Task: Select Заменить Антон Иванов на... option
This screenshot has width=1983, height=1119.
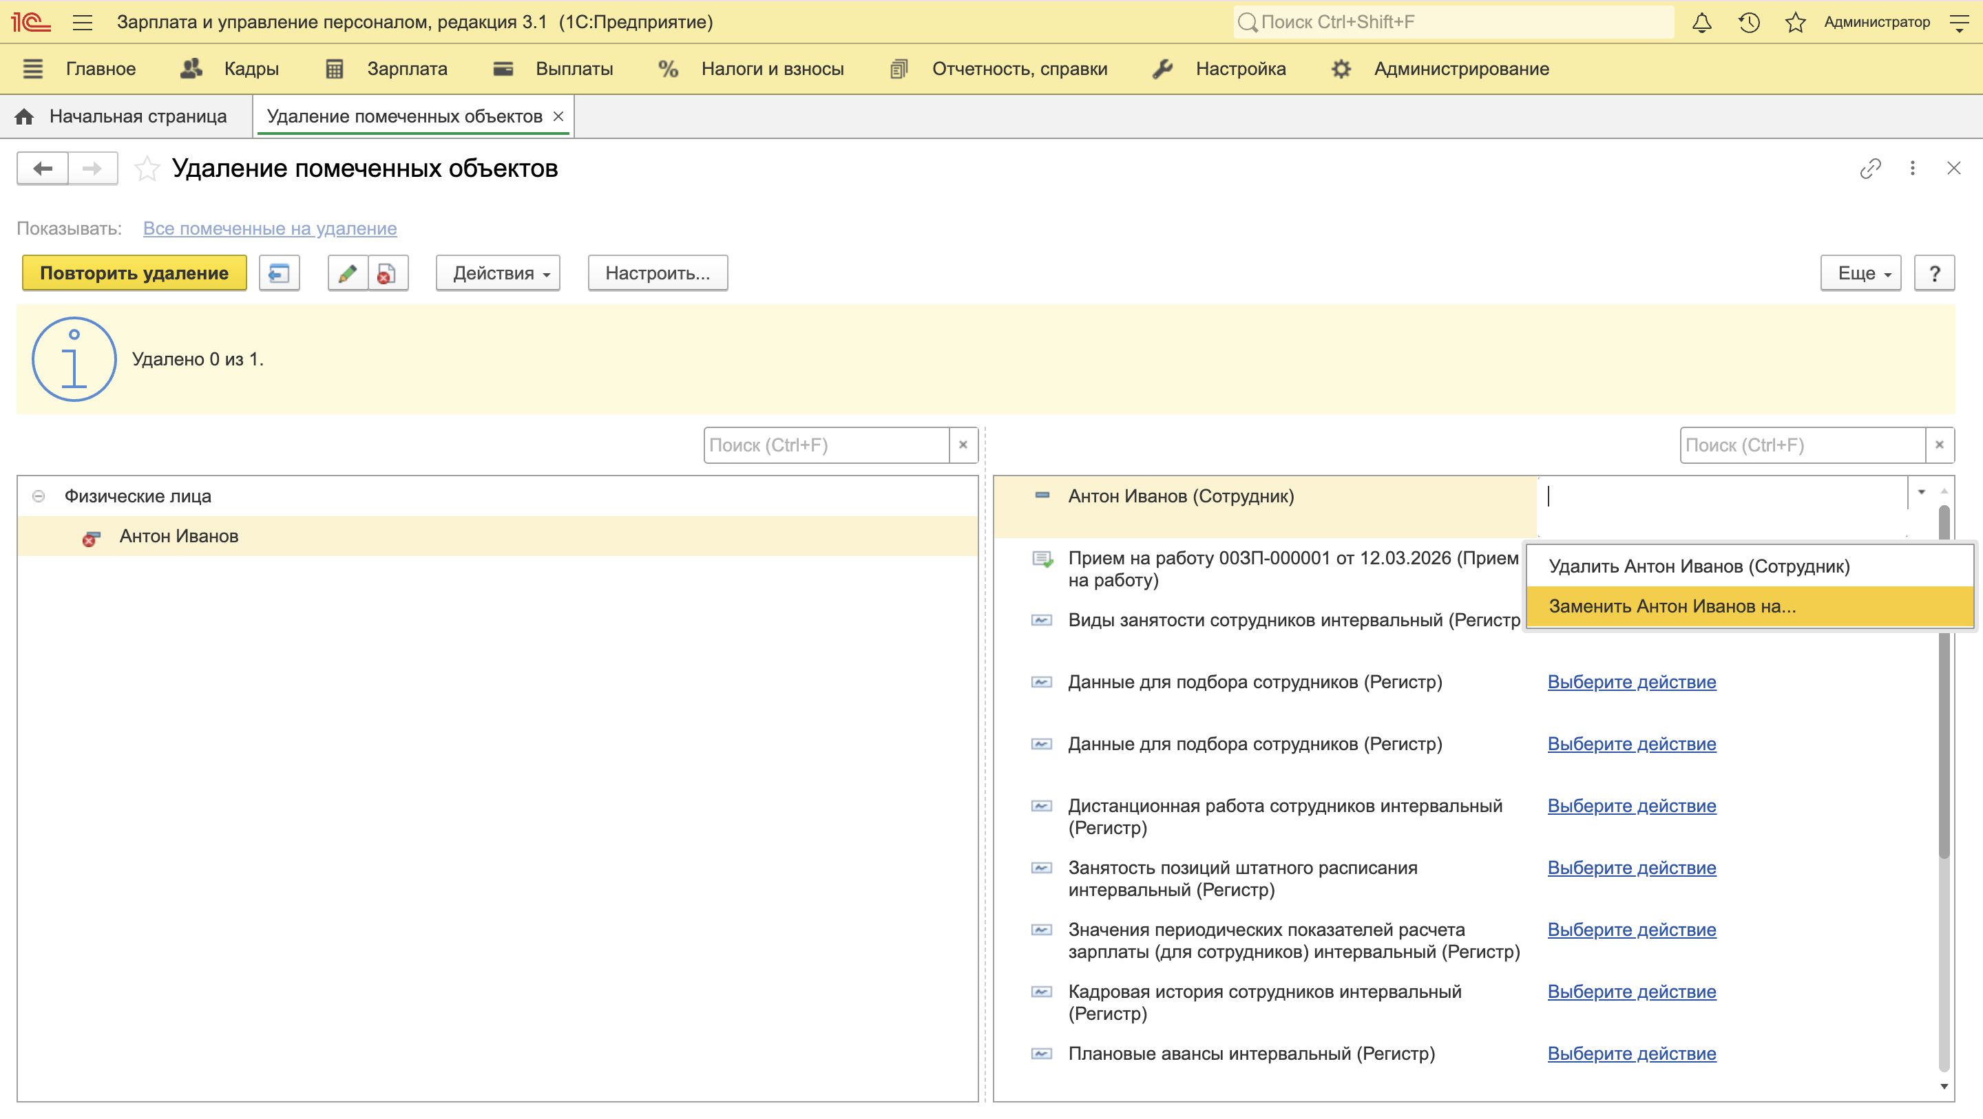Action: click(x=1671, y=606)
